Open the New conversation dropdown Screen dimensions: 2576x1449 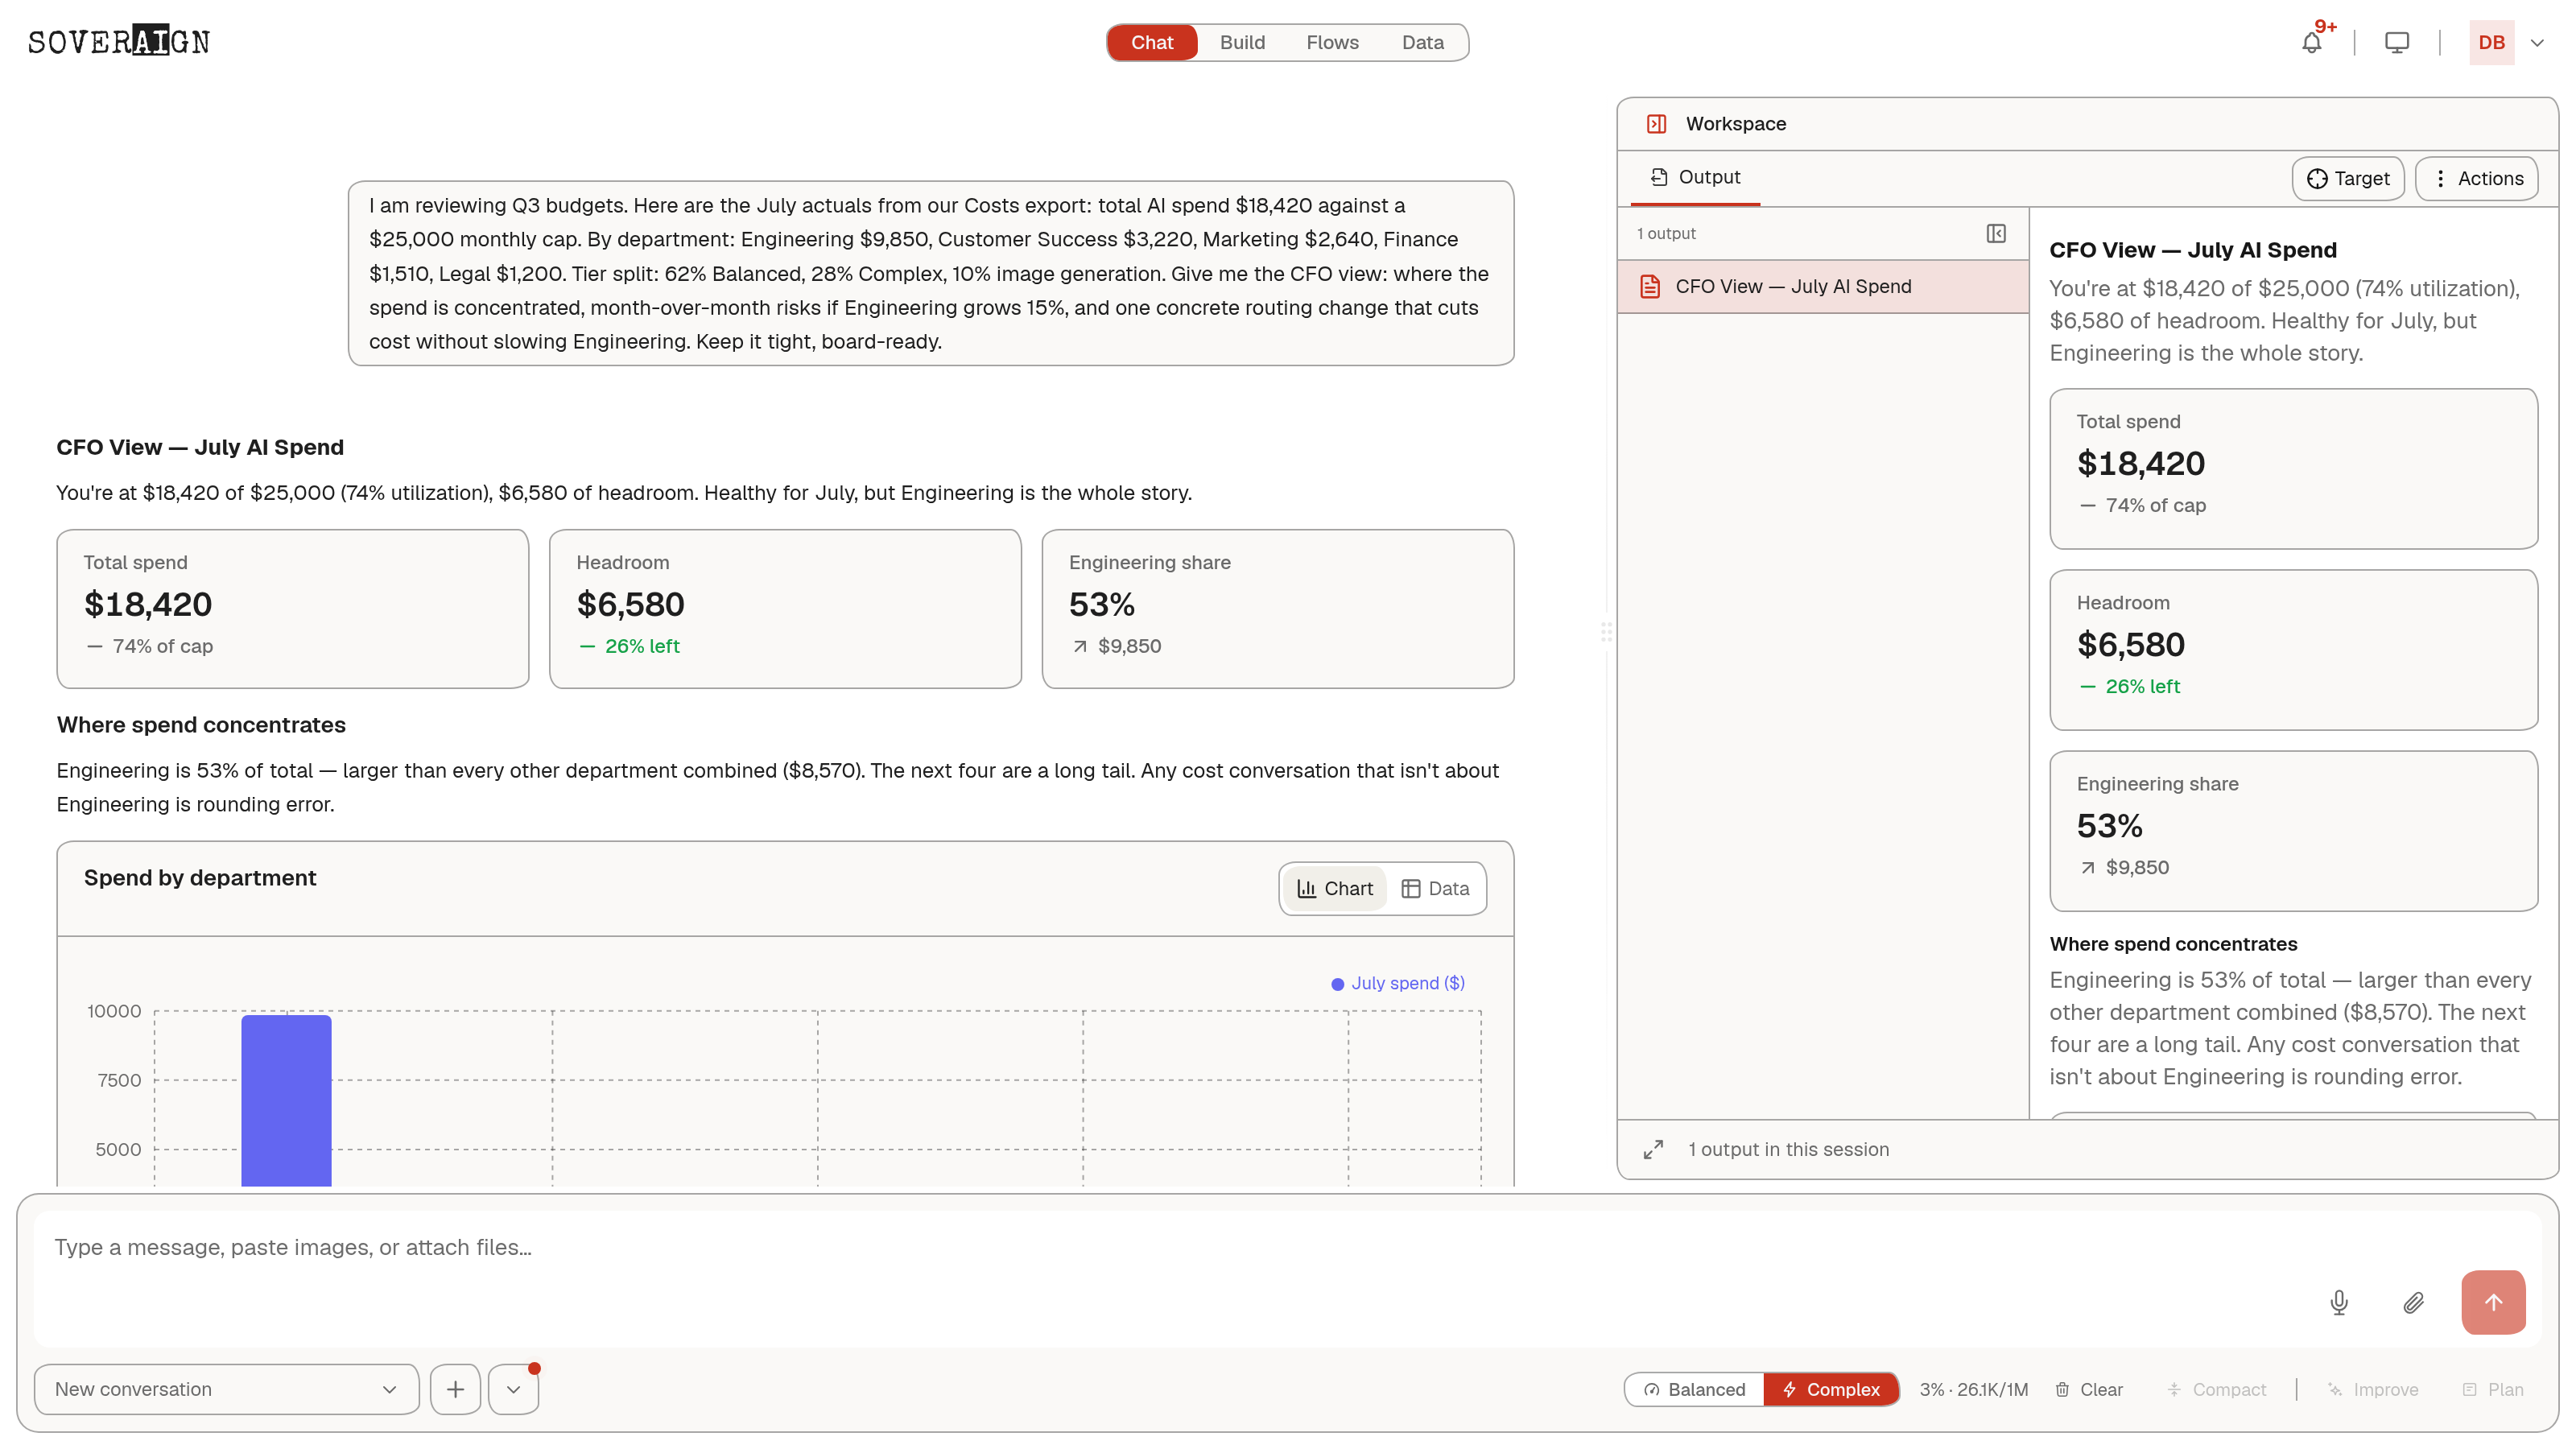click(x=226, y=1389)
